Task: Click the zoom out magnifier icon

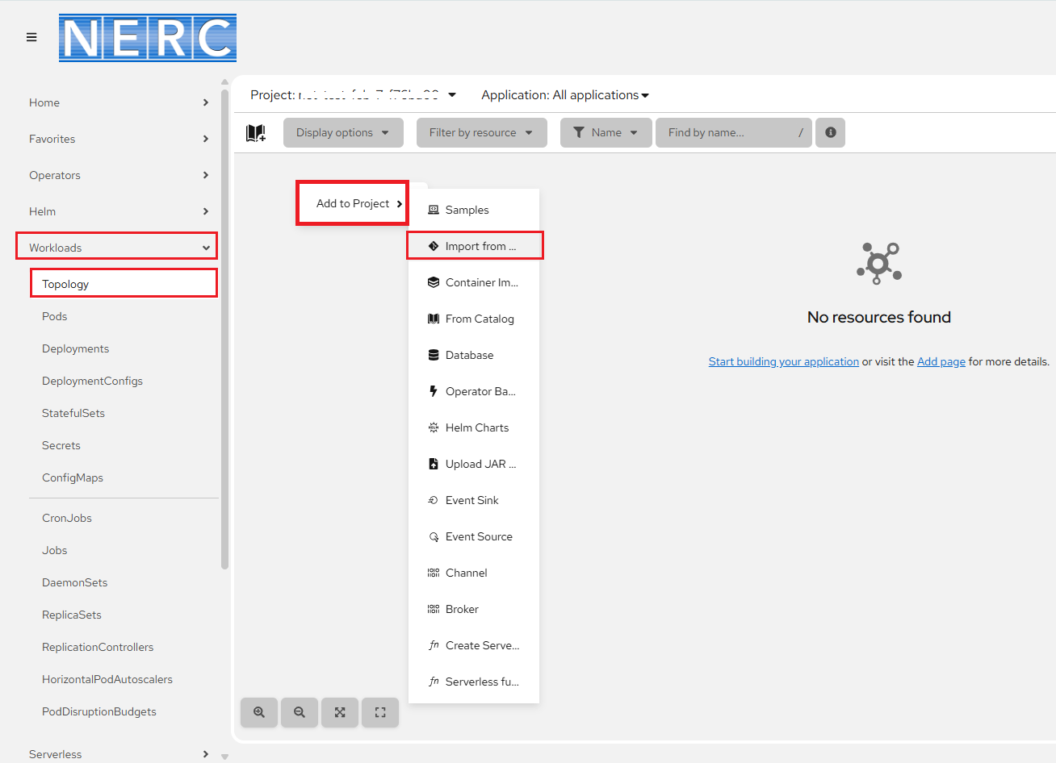Action: [300, 712]
